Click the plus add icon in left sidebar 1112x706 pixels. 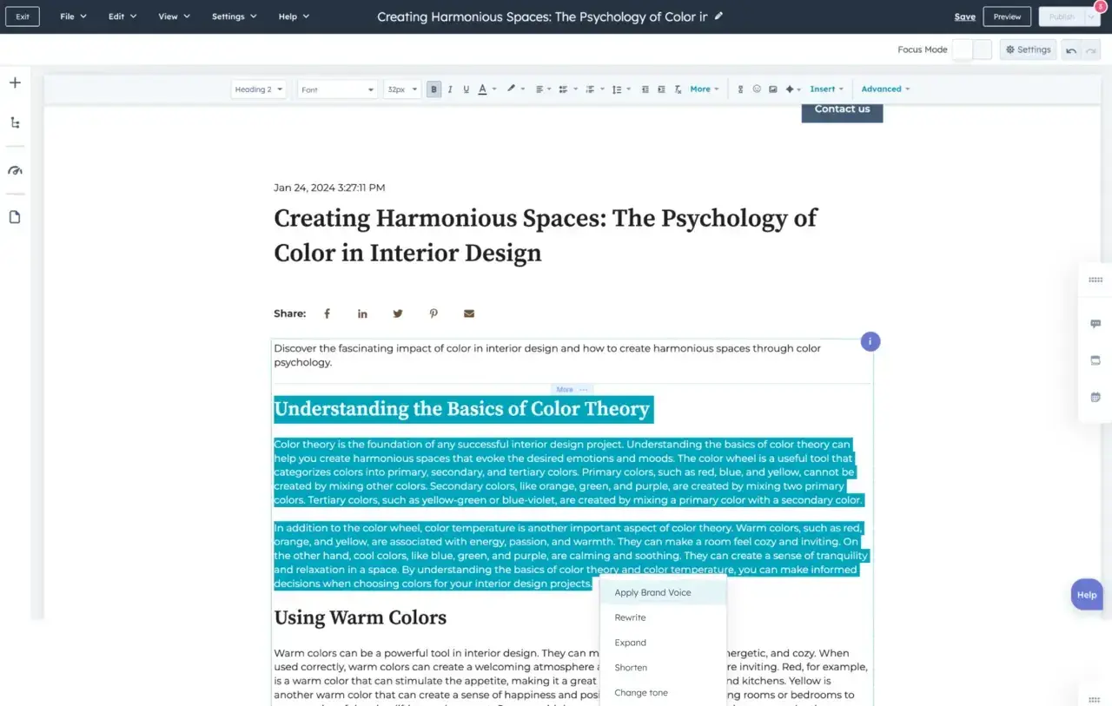click(x=15, y=82)
